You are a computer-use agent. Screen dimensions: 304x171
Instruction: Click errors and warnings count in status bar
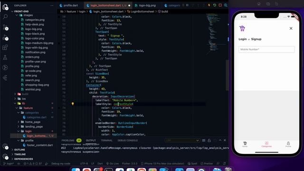[33, 163]
